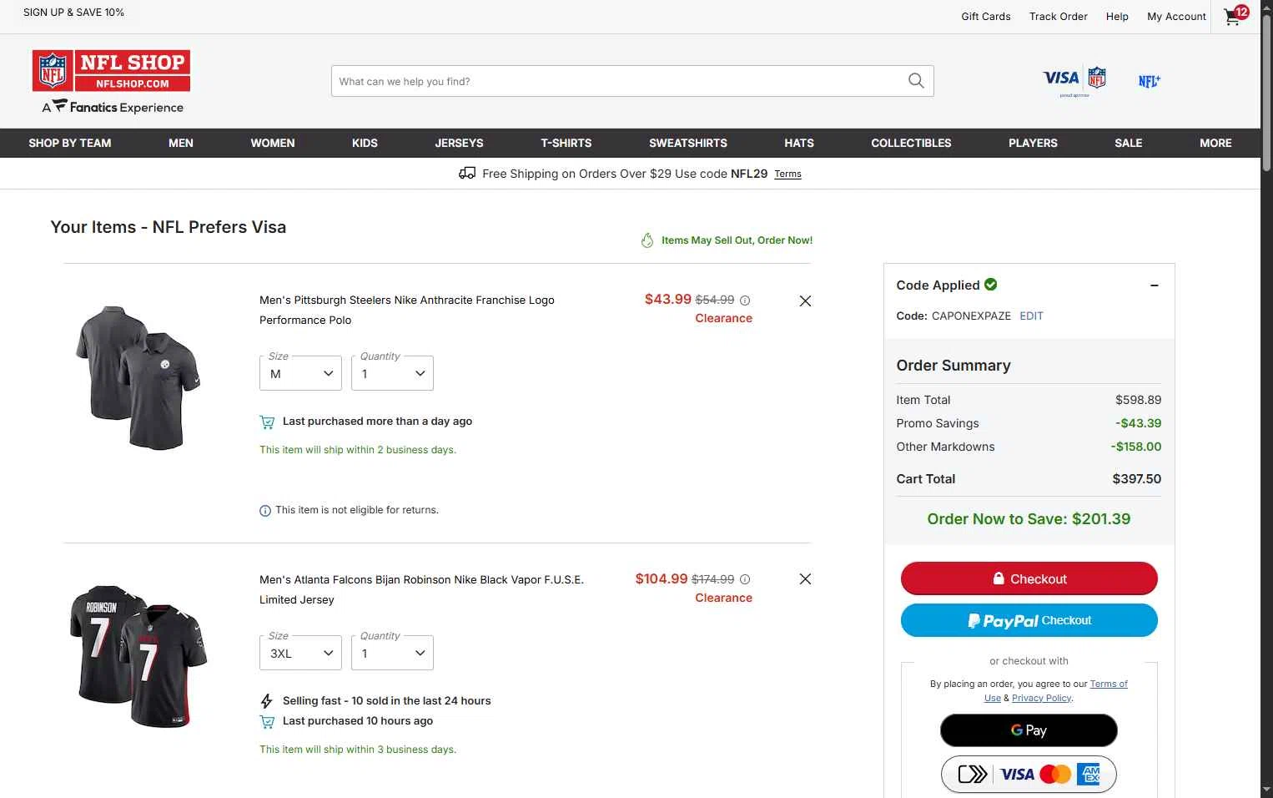The image size is (1273, 798).
Task: Click Sign Up & Save 10%
Action: pos(73,13)
